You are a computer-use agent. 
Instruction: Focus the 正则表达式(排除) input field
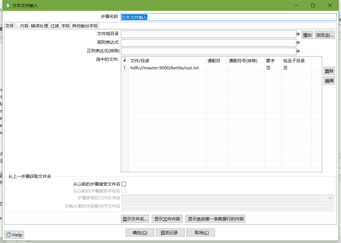[x=209, y=51]
